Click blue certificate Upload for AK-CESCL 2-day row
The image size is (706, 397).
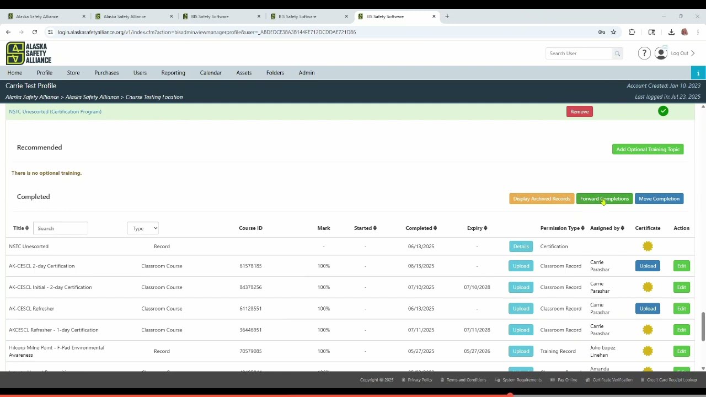(648, 266)
